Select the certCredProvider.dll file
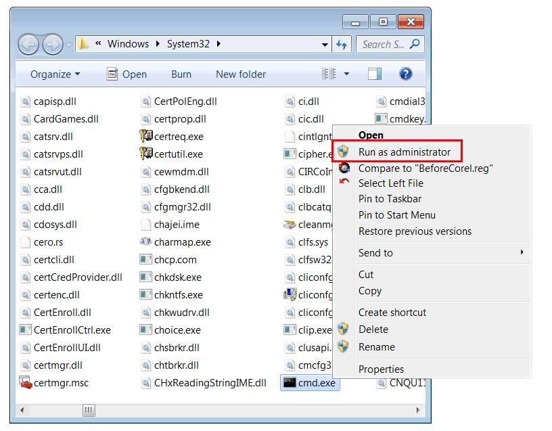 pyautogui.click(x=71, y=277)
